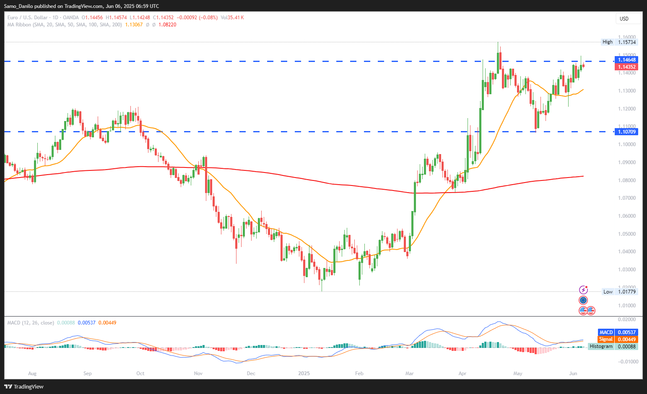The height and width of the screenshot is (394, 647).
Task: Click the Sep label on time axis
Action: coord(87,373)
